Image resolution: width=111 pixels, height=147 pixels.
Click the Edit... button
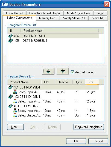[x=34, y=127]
